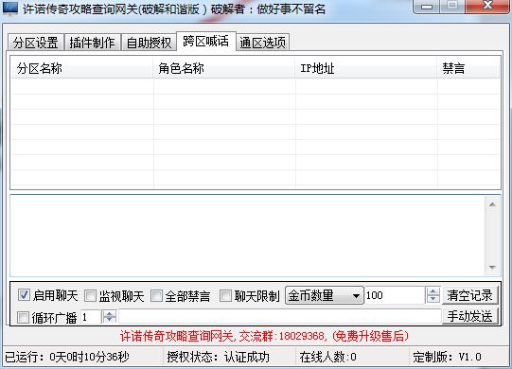The height and width of the screenshot is (369, 512).
Task: Switch to the 插件制作 tab
Action: tap(92, 43)
